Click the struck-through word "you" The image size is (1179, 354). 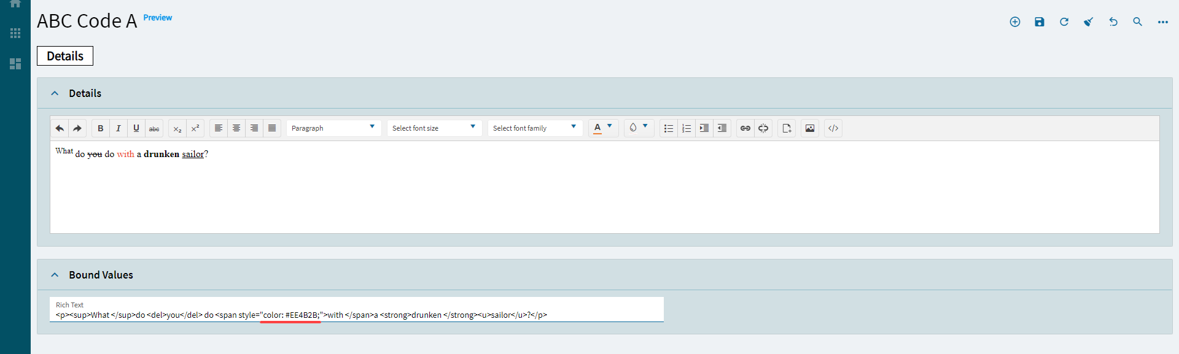coord(95,155)
